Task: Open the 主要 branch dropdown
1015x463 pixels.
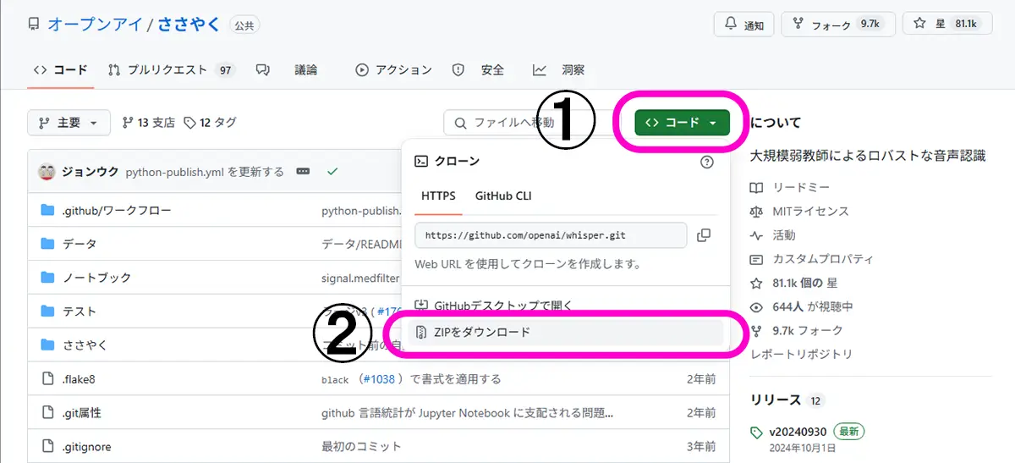Action: point(69,123)
